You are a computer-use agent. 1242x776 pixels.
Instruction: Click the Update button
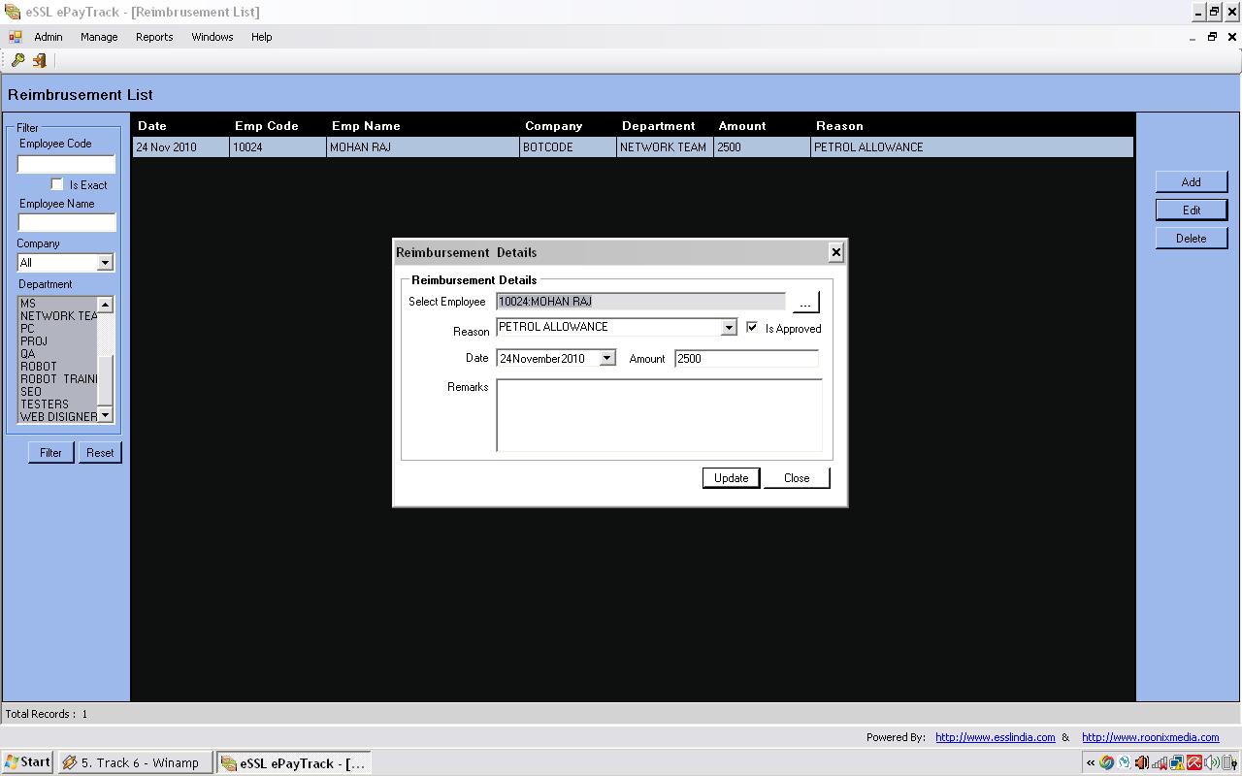coord(731,478)
